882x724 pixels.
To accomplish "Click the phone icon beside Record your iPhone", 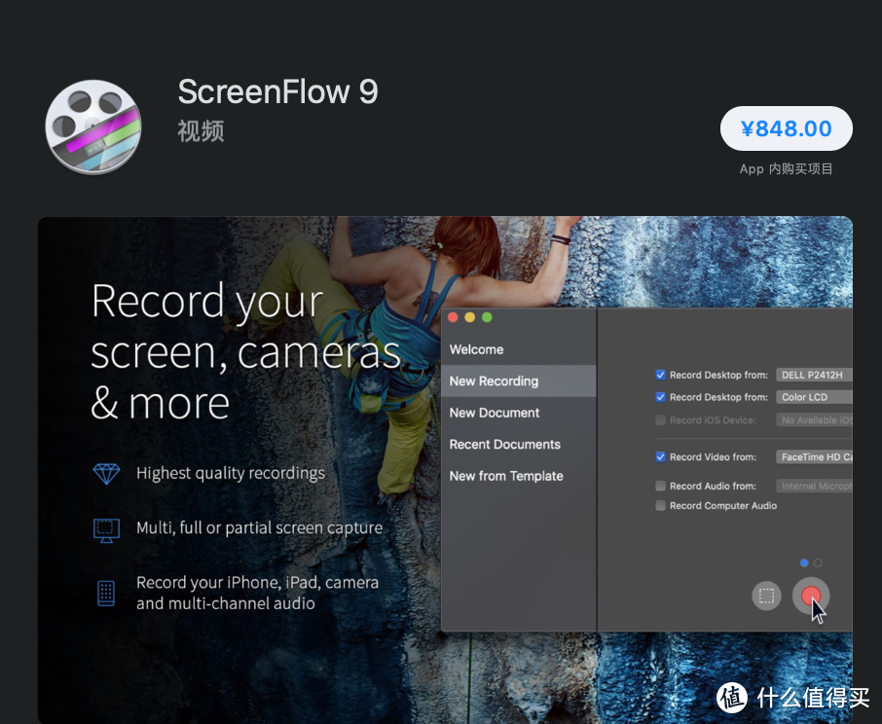I will pos(106,593).
